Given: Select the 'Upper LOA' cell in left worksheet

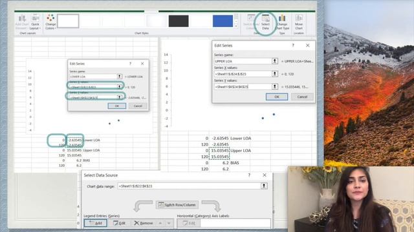Looking at the screenshot, I should pos(91,150).
